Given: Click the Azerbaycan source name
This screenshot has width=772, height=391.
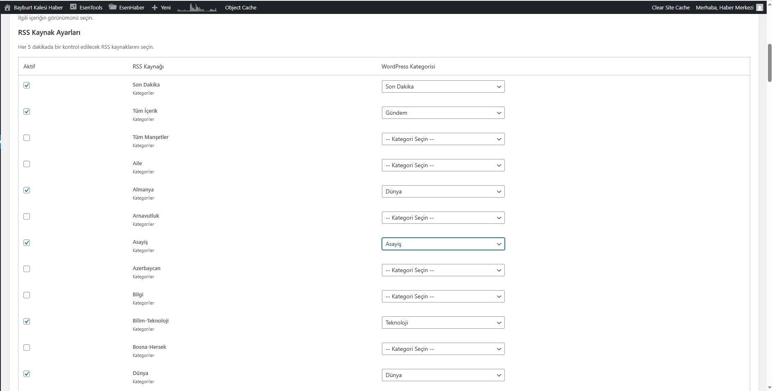Looking at the screenshot, I should click(146, 268).
